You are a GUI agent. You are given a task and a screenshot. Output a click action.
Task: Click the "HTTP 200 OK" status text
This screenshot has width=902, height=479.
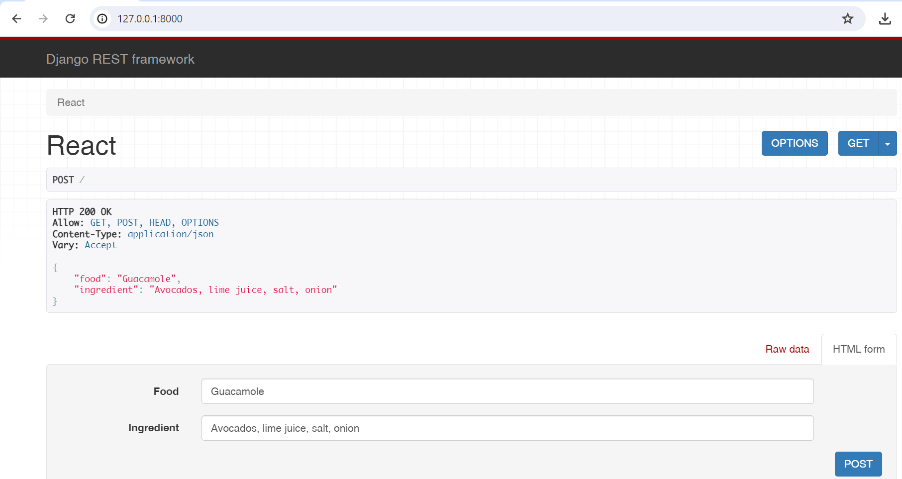(x=82, y=212)
